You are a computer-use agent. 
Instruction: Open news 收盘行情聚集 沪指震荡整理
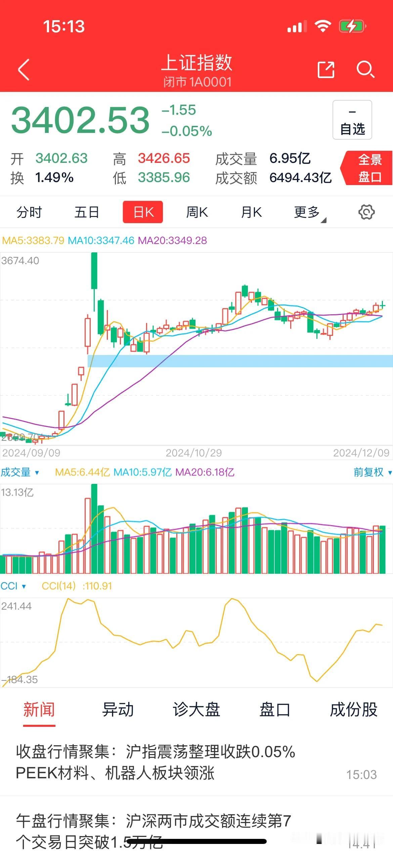click(x=196, y=762)
